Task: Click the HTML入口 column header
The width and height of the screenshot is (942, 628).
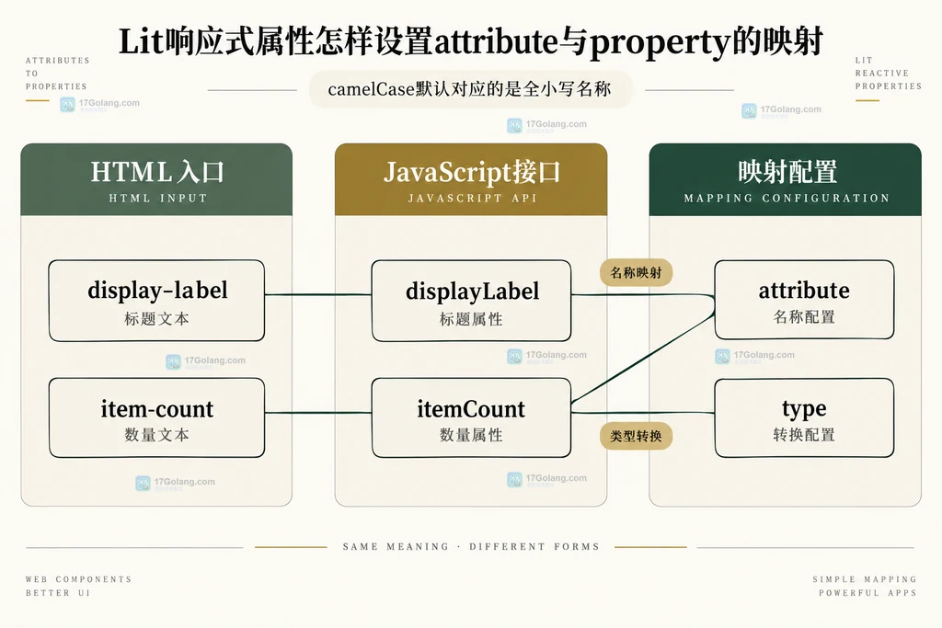Action: point(156,179)
